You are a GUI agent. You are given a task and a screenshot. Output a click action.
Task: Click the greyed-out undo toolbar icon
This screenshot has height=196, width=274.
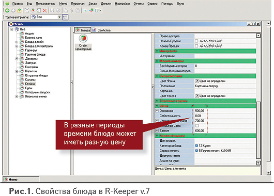coord(58,10)
